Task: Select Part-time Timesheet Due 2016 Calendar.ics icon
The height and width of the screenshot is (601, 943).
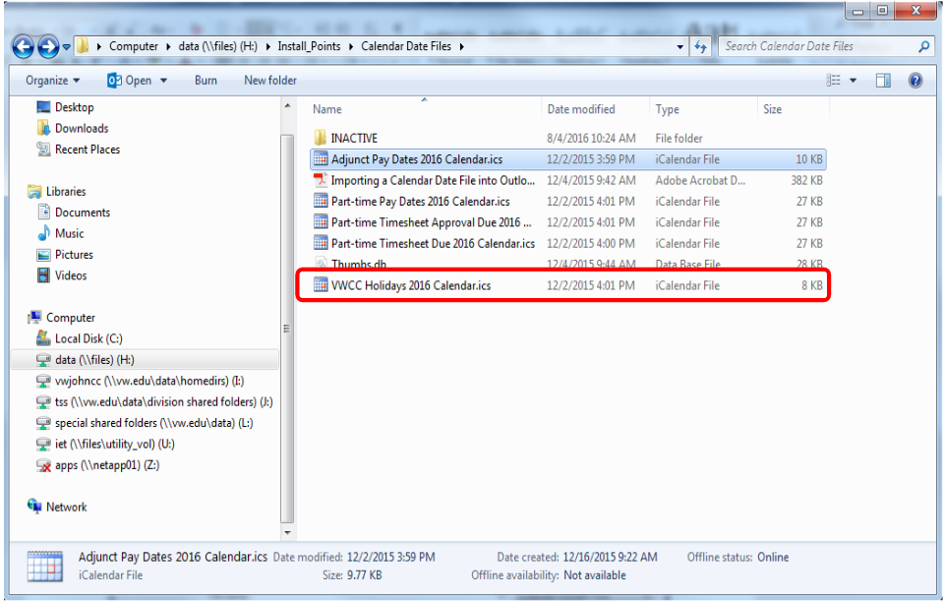Action: click(321, 243)
